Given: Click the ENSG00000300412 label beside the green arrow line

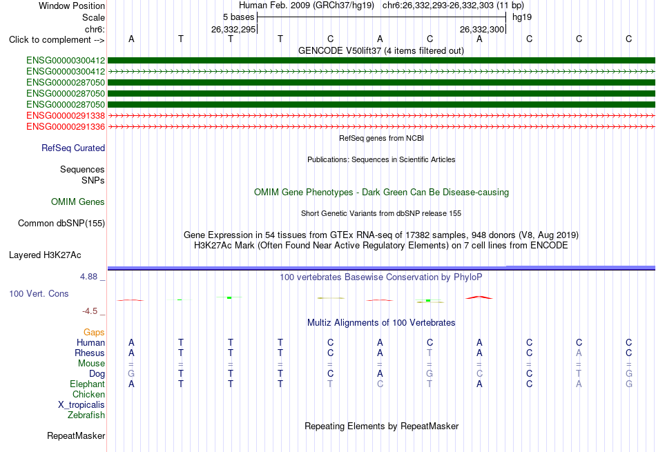Looking at the screenshot, I should point(66,72).
